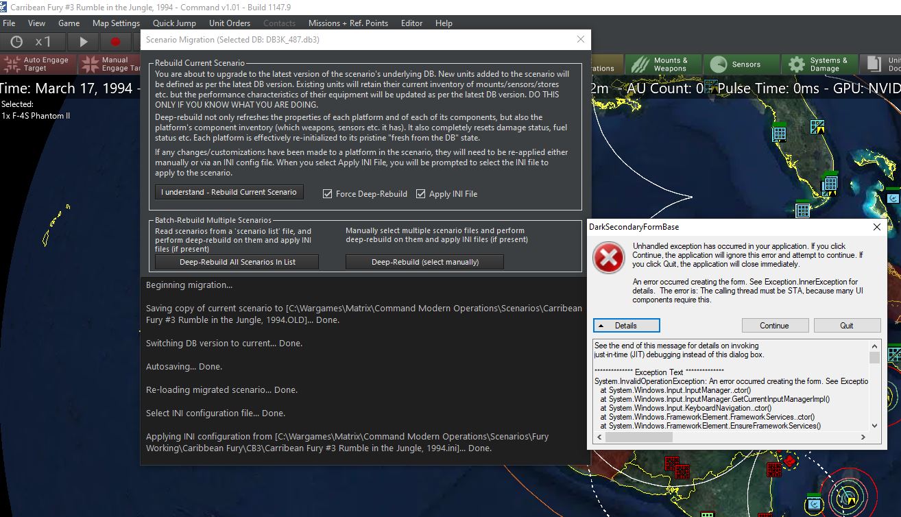Click Deep-Rebuild (select manually) button
The image size is (901, 517).
click(424, 262)
